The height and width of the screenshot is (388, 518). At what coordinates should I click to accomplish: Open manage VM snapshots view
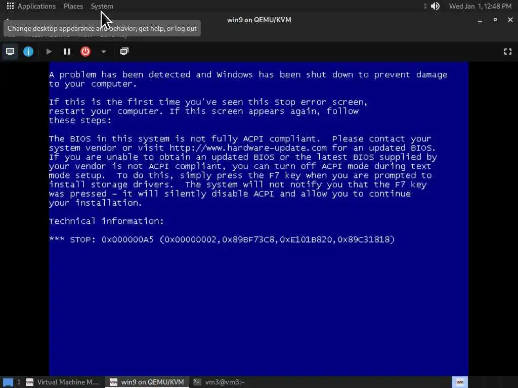coord(124,52)
